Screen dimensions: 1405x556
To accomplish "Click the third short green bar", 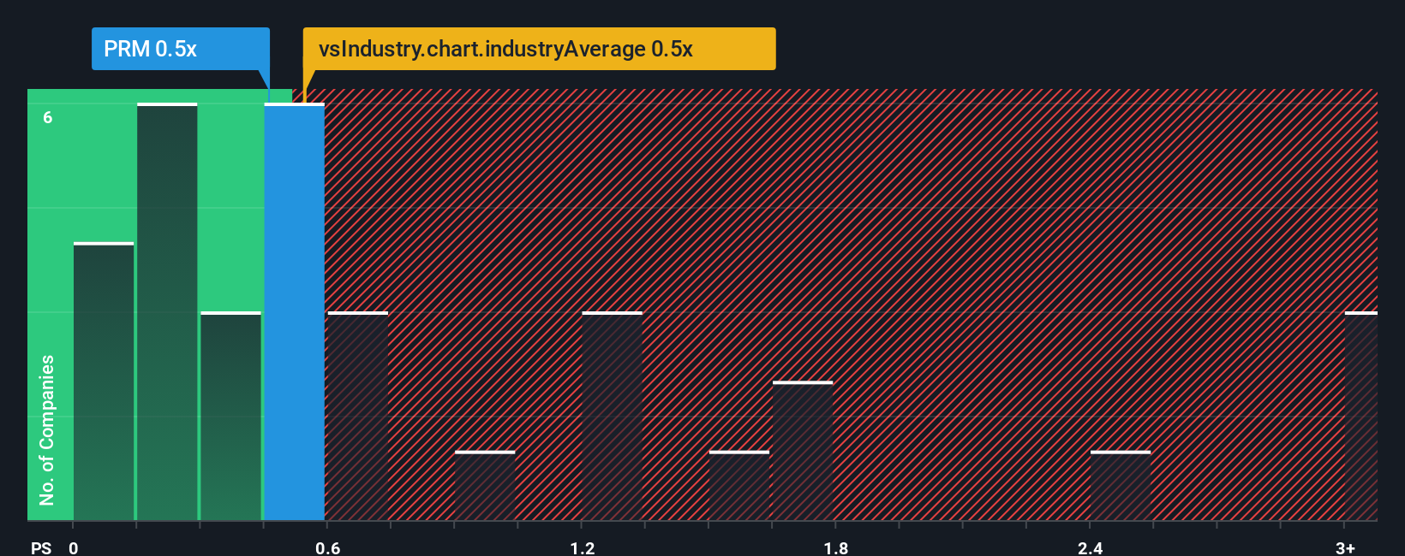I will click(230, 417).
